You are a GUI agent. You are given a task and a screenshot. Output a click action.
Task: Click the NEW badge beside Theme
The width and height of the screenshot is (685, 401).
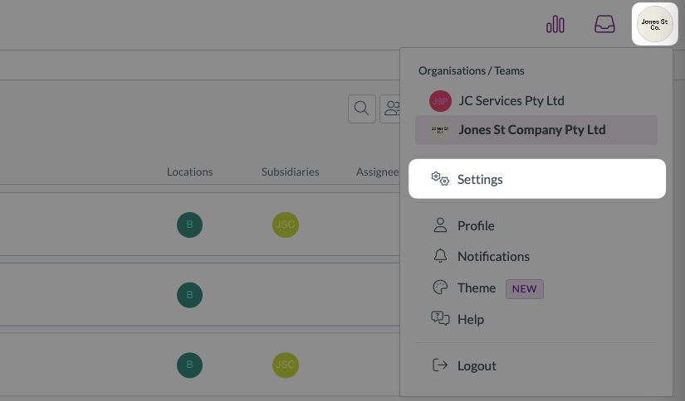pos(524,289)
